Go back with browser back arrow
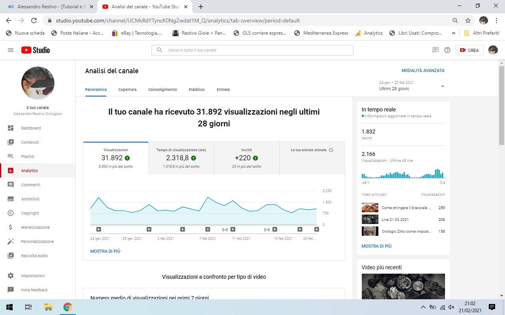The image size is (505, 315). point(9,20)
